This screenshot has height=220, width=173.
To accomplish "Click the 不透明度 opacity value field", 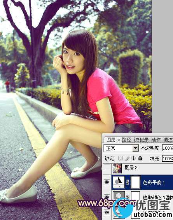I will click(168, 148).
